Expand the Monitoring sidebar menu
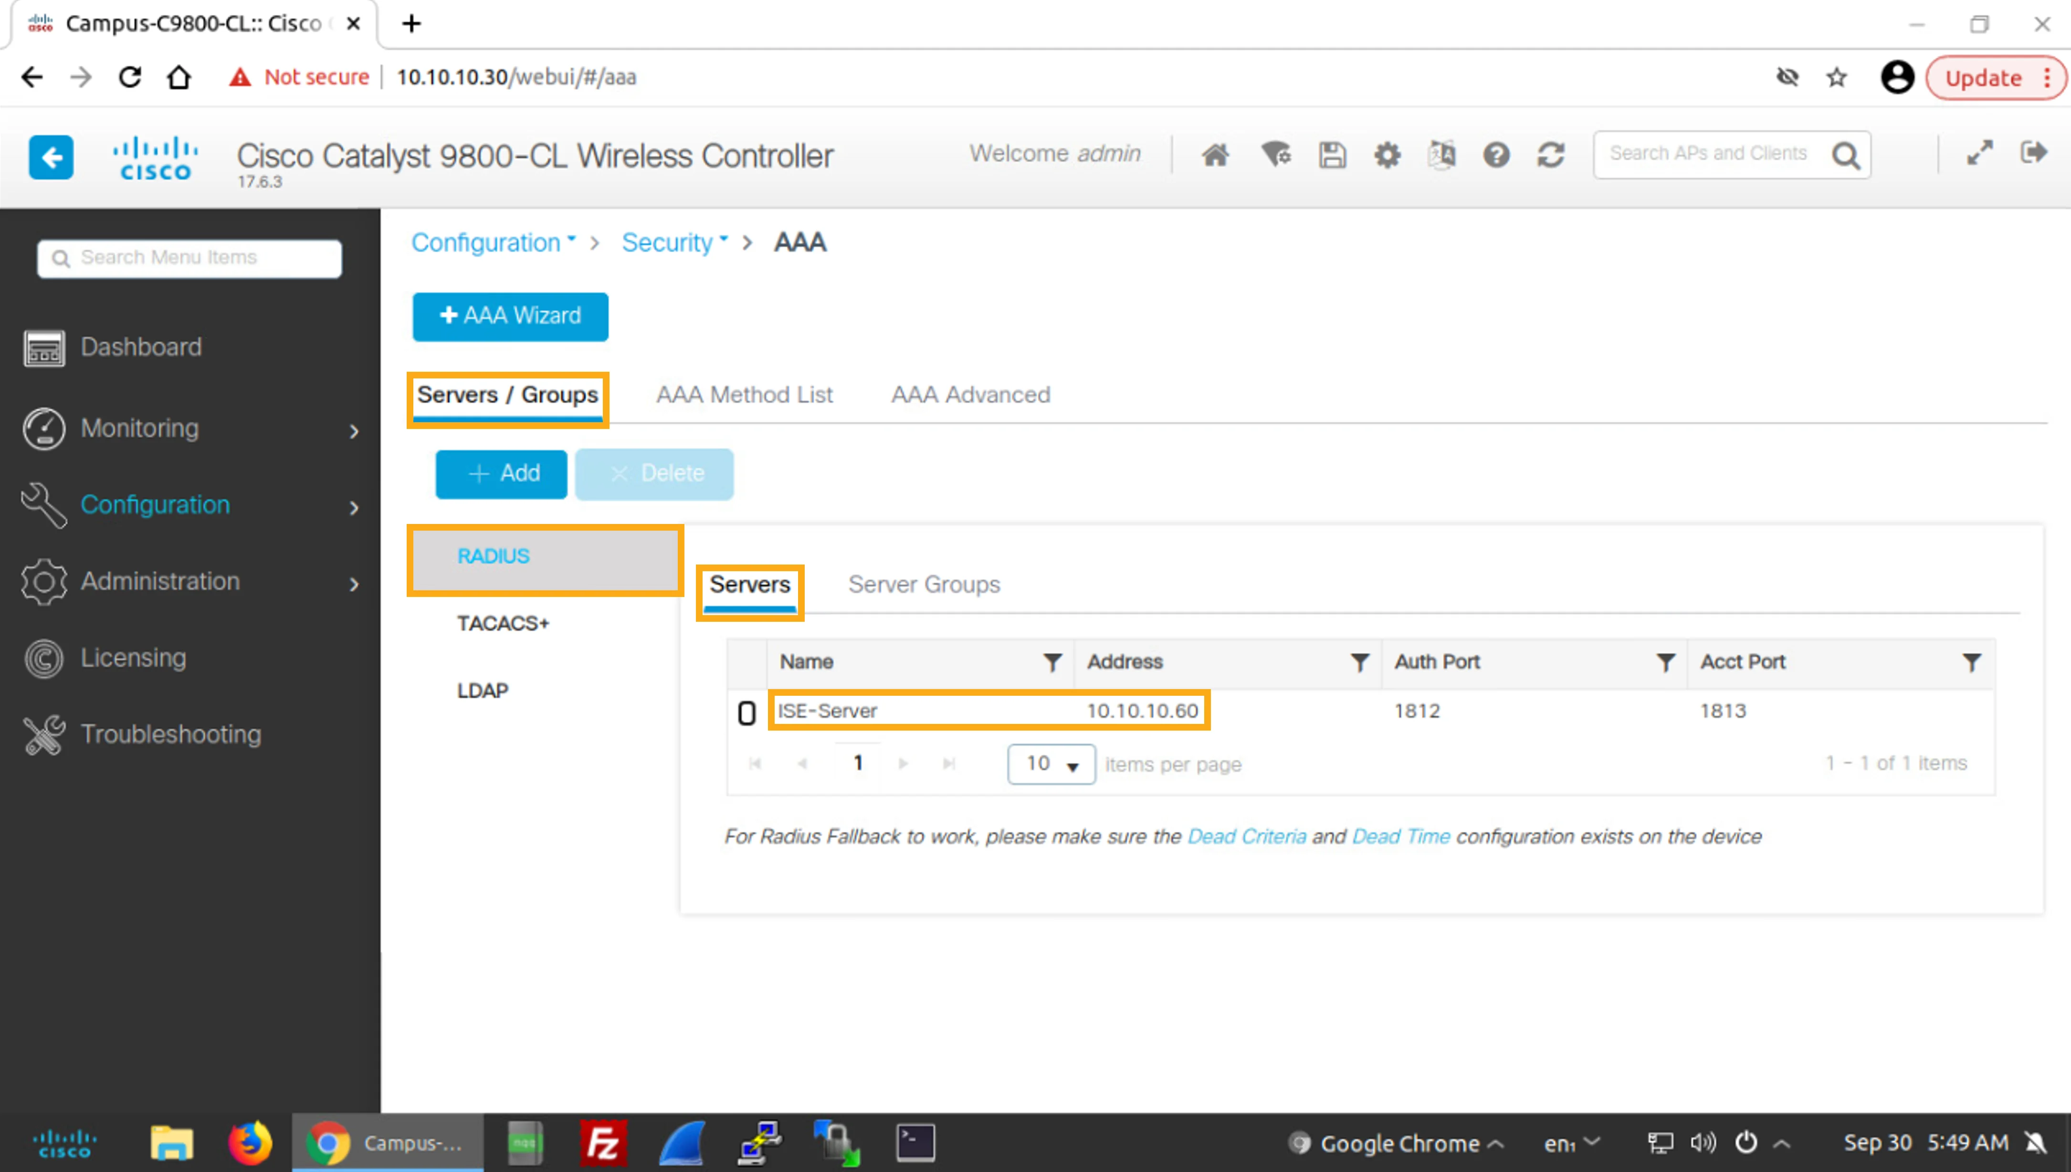The height and width of the screenshot is (1172, 2071). click(x=190, y=428)
